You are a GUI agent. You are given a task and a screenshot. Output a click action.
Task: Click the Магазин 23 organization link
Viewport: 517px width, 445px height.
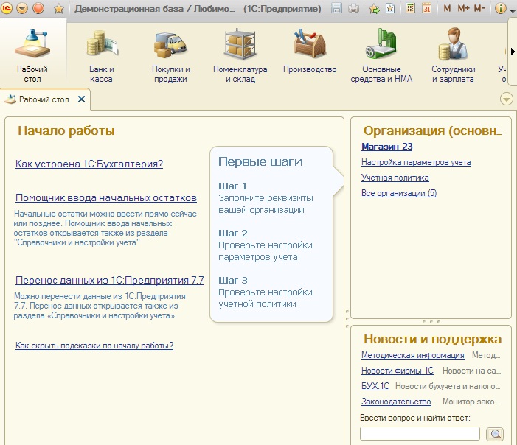click(386, 147)
